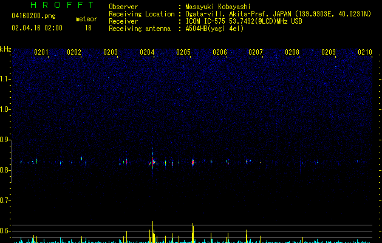Click the 0.9 kHz axis label
The height and width of the screenshot is (243, 382).
click(5, 140)
